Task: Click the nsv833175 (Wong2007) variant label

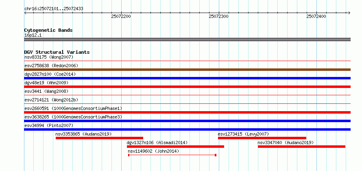Action: [x=49, y=57]
